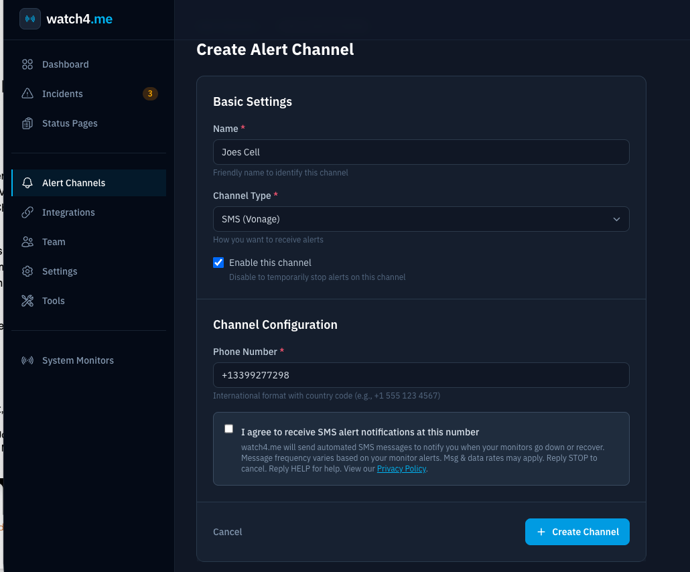Open the Incidents count badge

150,94
